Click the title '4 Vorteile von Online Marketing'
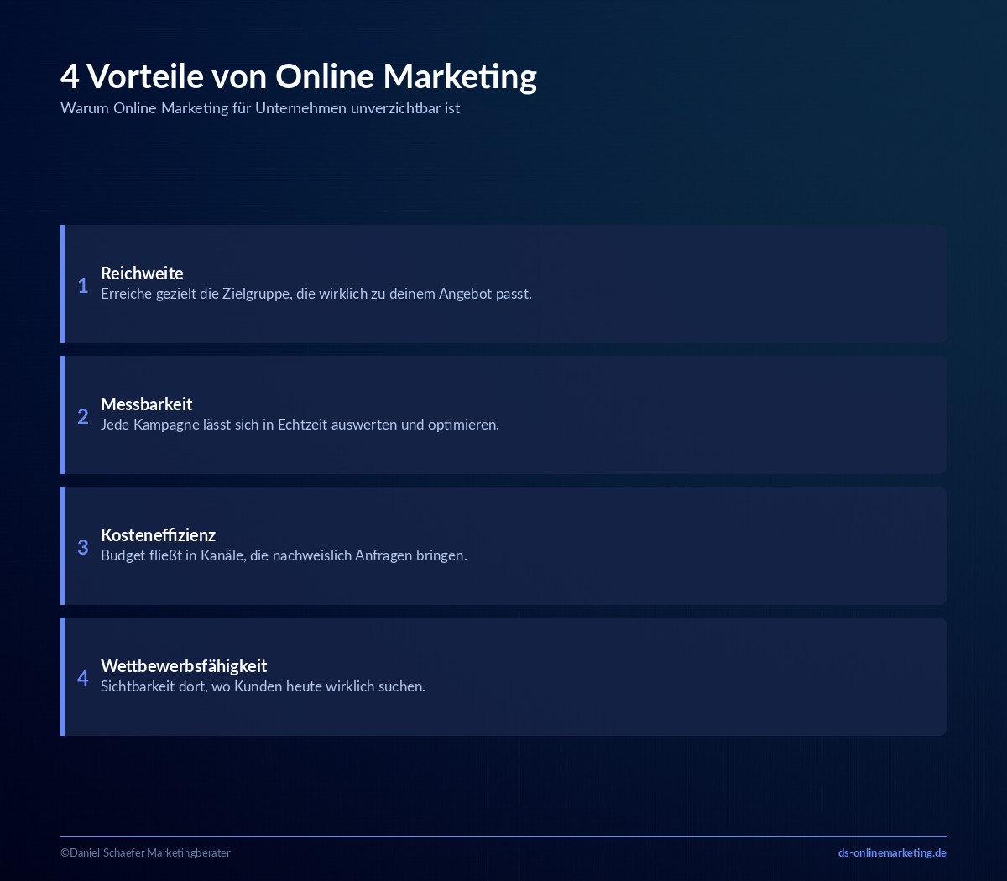Viewport: 1007px width, 881px height. coord(299,76)
